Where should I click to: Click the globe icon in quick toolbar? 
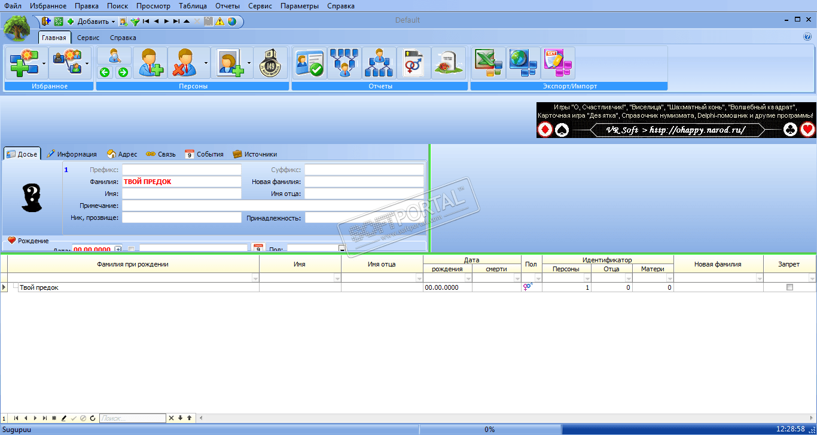pyautogui.click(x=231, y=22)
